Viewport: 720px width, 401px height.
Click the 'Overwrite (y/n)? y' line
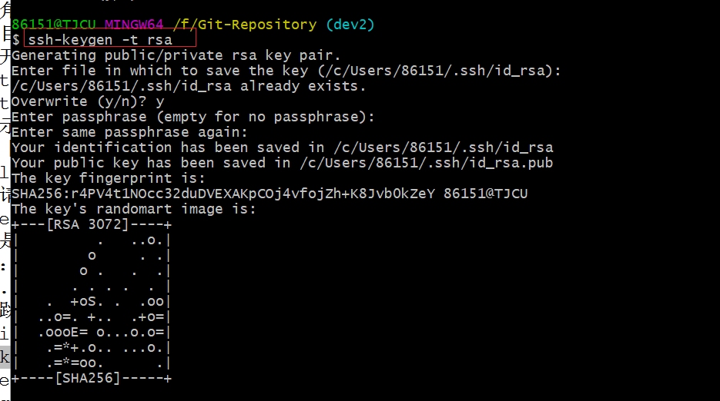coord(88,101)
